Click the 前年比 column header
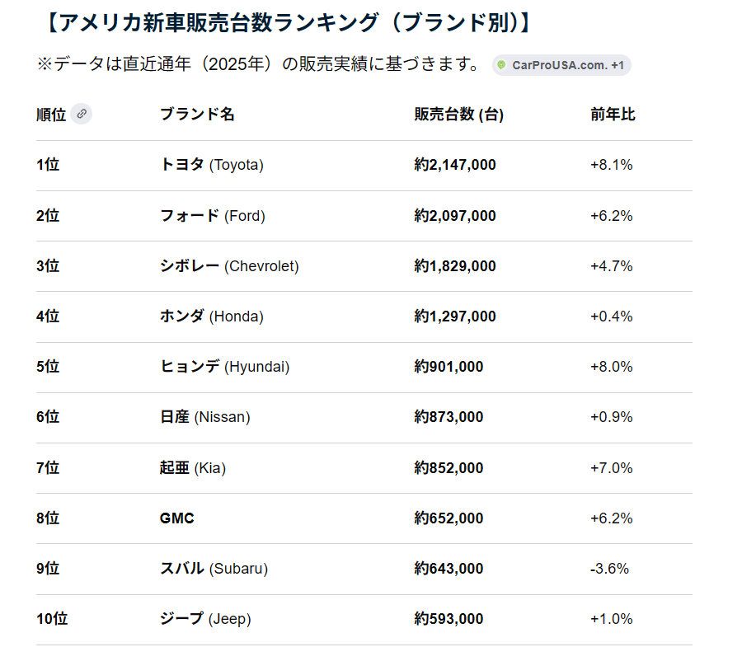742x647 pixels. pyautogui.click(x=613, y=115)
